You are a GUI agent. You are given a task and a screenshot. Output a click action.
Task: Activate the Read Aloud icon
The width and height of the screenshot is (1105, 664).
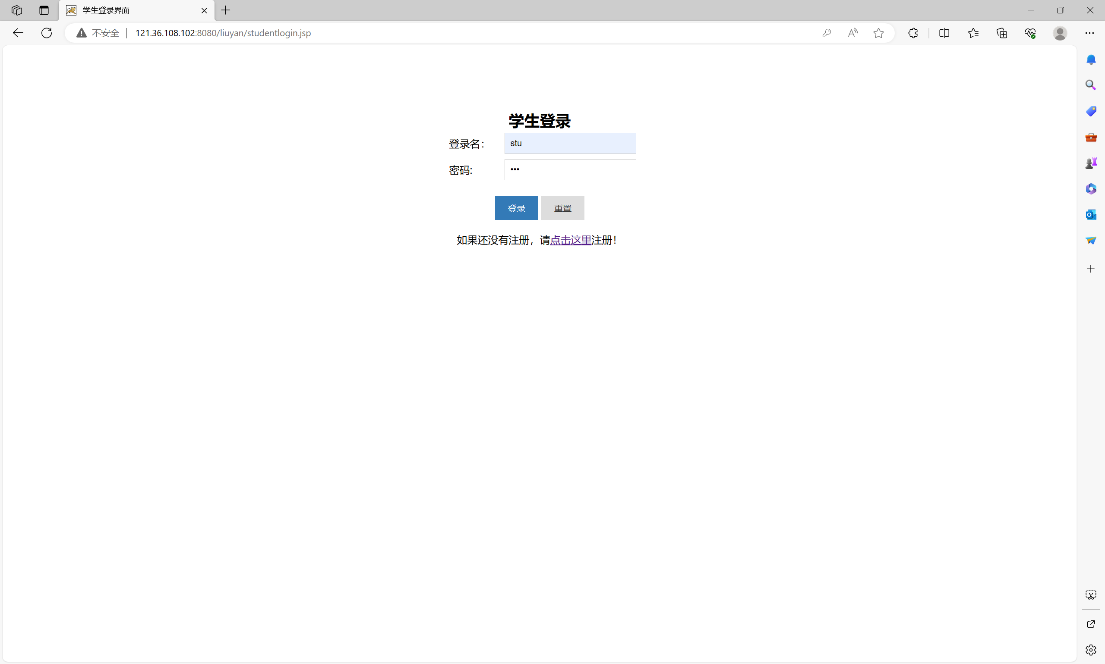click(x=852, y=33)
